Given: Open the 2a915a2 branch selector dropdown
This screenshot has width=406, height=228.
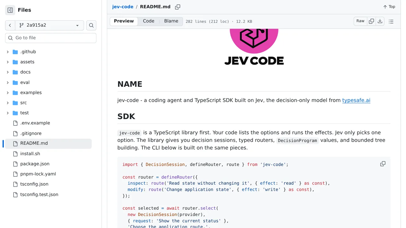Looking at the screenshot, I should tap(49, 25).
